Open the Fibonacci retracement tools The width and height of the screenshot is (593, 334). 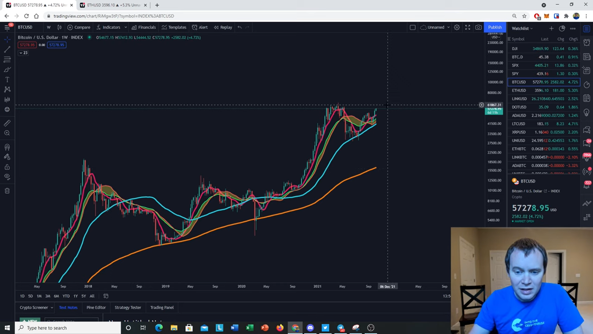[x=7, y=59]
